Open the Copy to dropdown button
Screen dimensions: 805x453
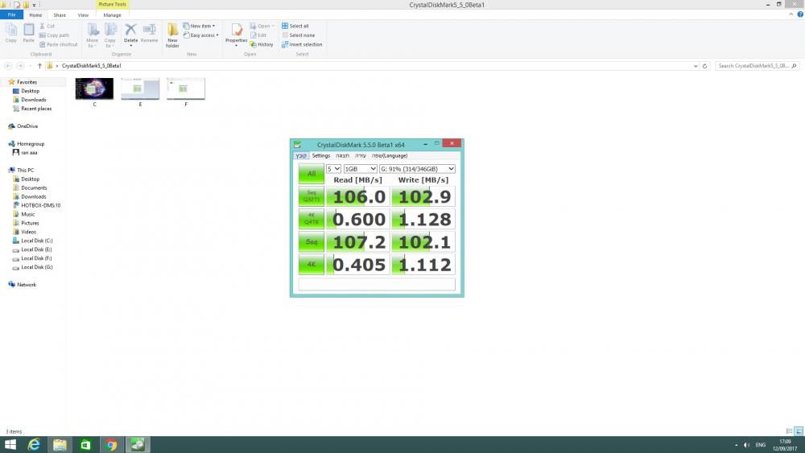pyautogui.click(x=110, y=36)
